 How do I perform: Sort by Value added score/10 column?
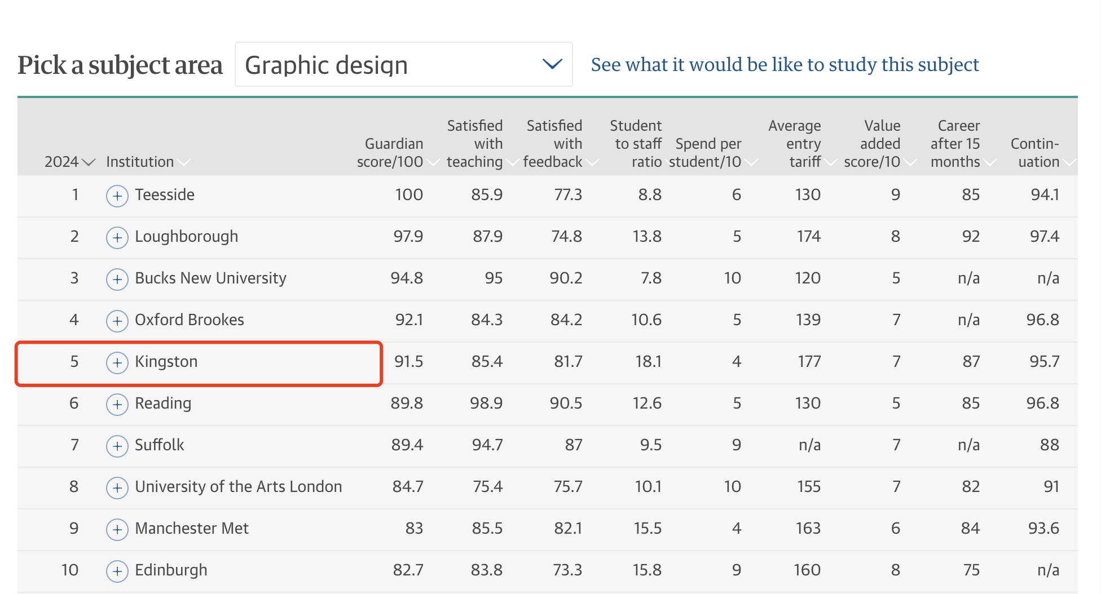(880, 144)
